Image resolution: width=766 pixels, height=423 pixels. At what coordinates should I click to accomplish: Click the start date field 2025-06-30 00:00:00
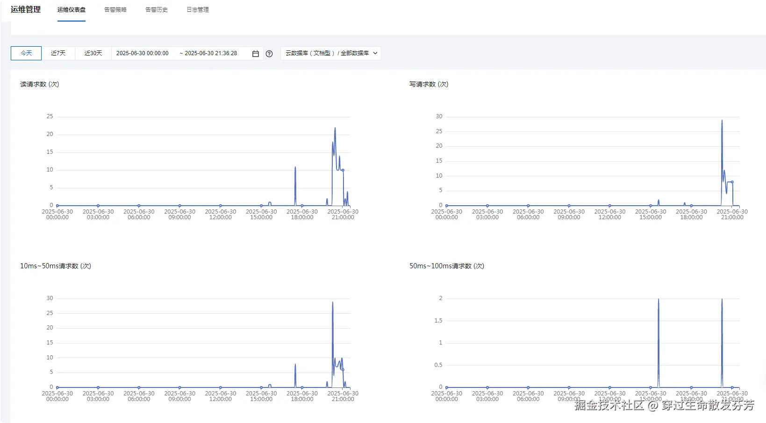click(143, 53)
